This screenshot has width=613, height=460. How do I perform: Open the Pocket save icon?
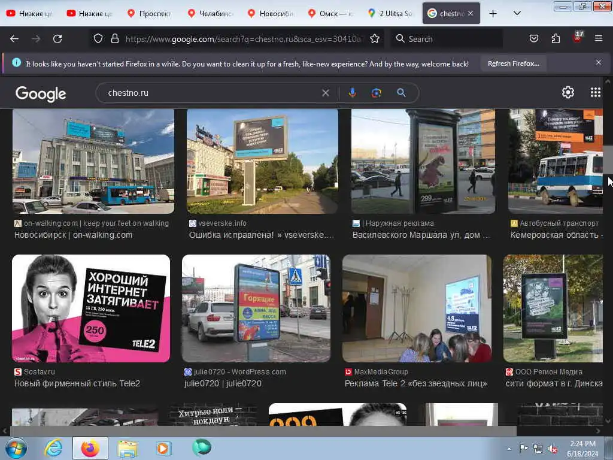click(533, 38)
